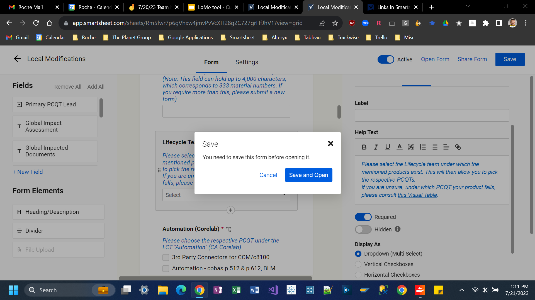Switch to Roche Mail browser tab

pyautogui.click(x=30, y=7)
